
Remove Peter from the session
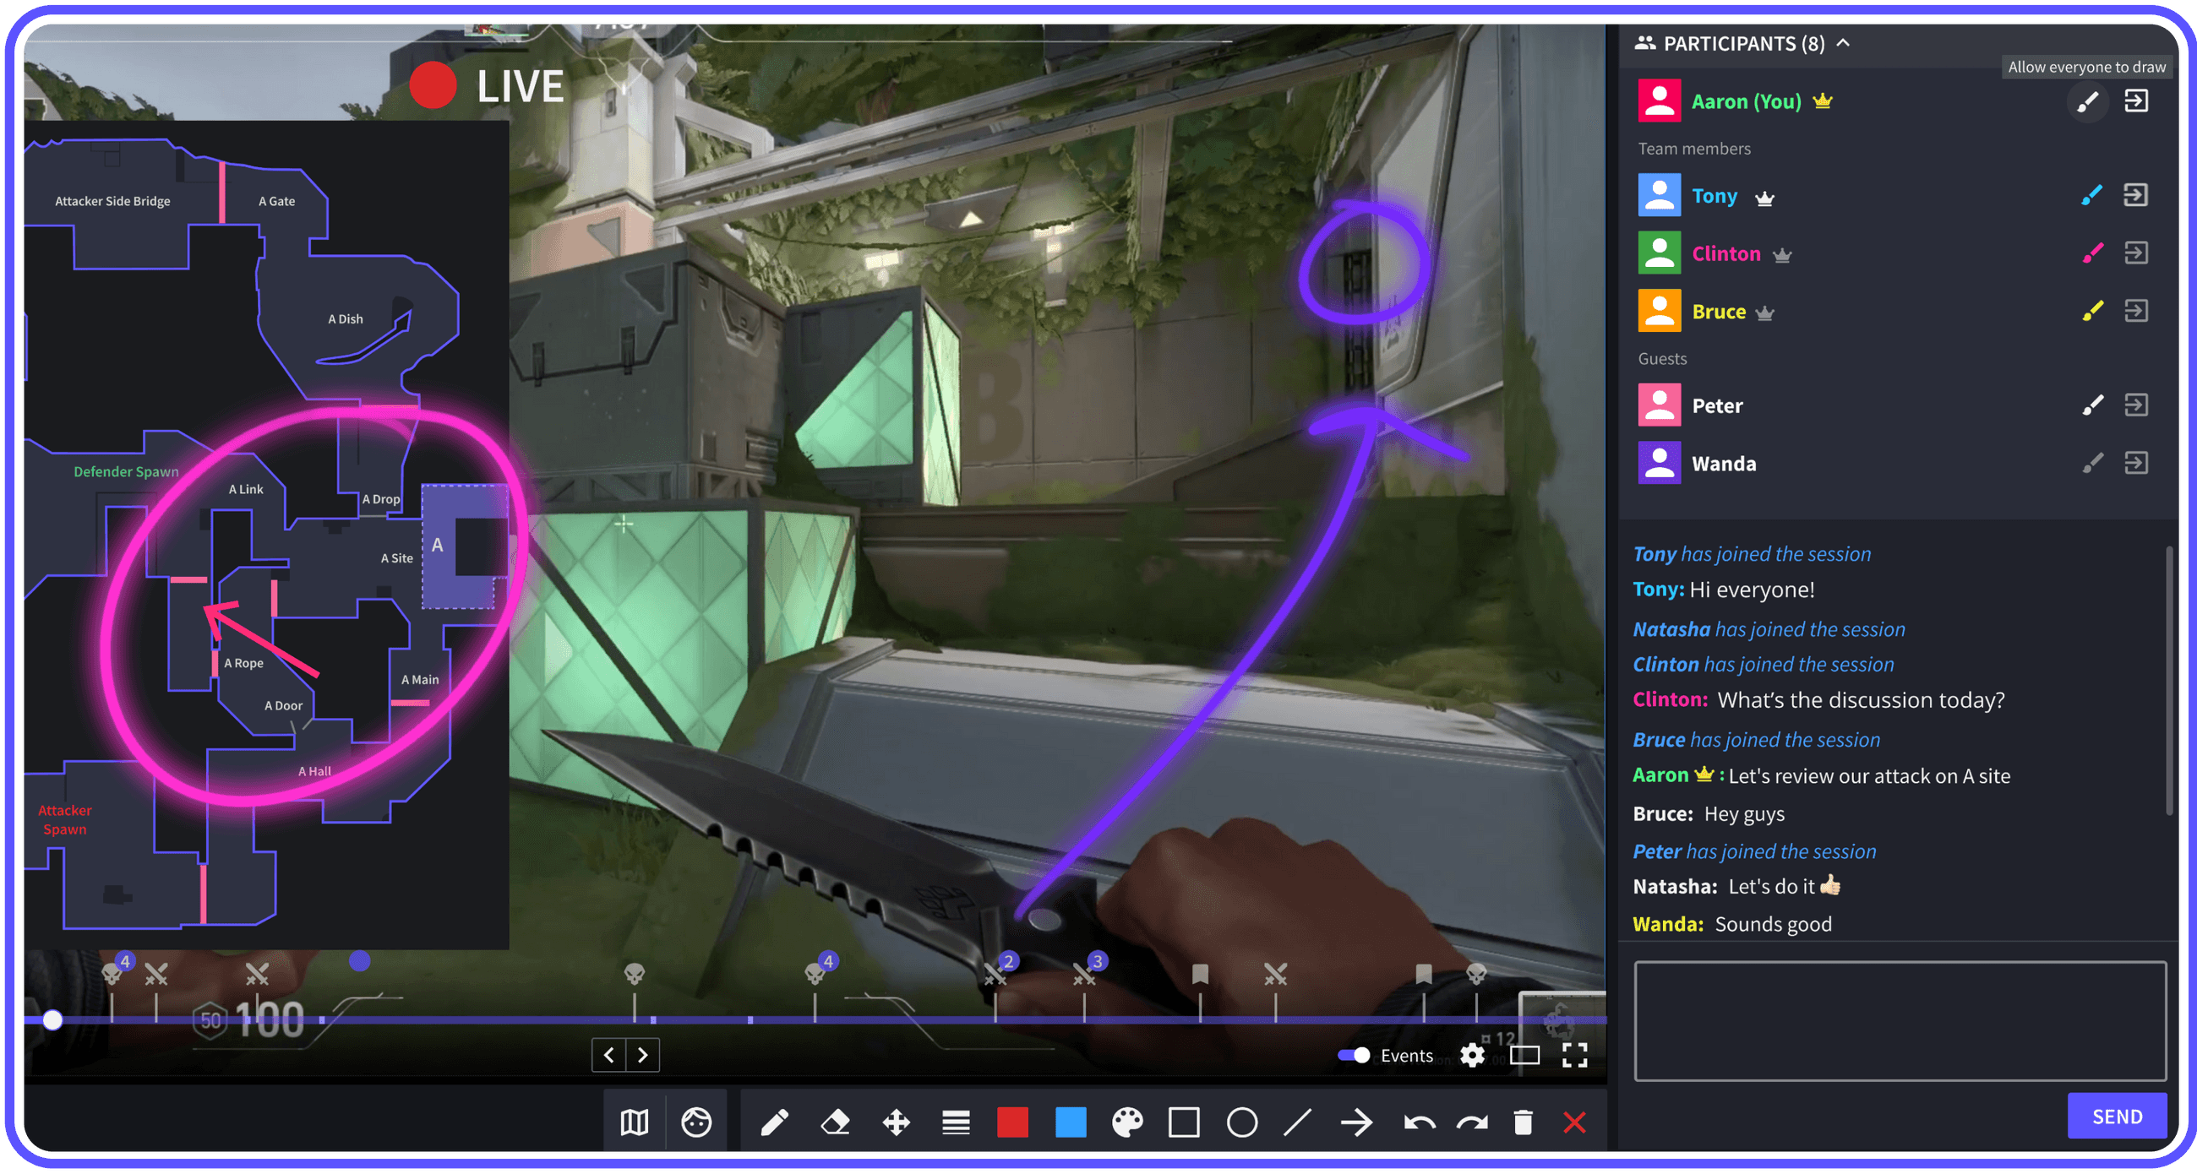(2135, 405)
